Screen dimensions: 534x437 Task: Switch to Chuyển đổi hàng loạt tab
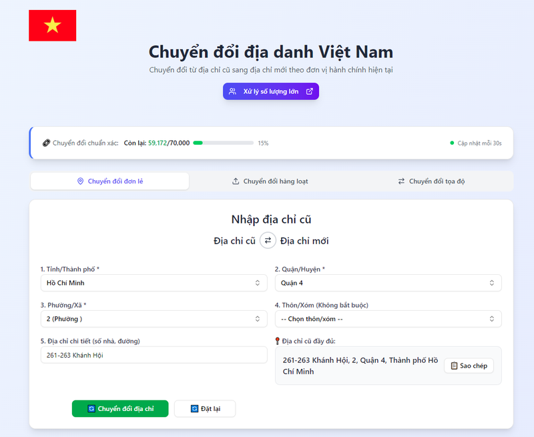pos(270,181)
